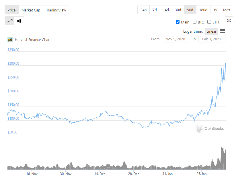Edit the From date Nov 5, 2020
Viewport: 236px width, 181px height.
(x=175, y=39)
